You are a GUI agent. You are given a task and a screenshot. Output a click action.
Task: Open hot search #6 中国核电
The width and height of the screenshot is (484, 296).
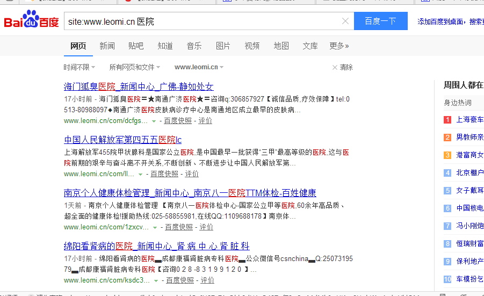(470, 208)
